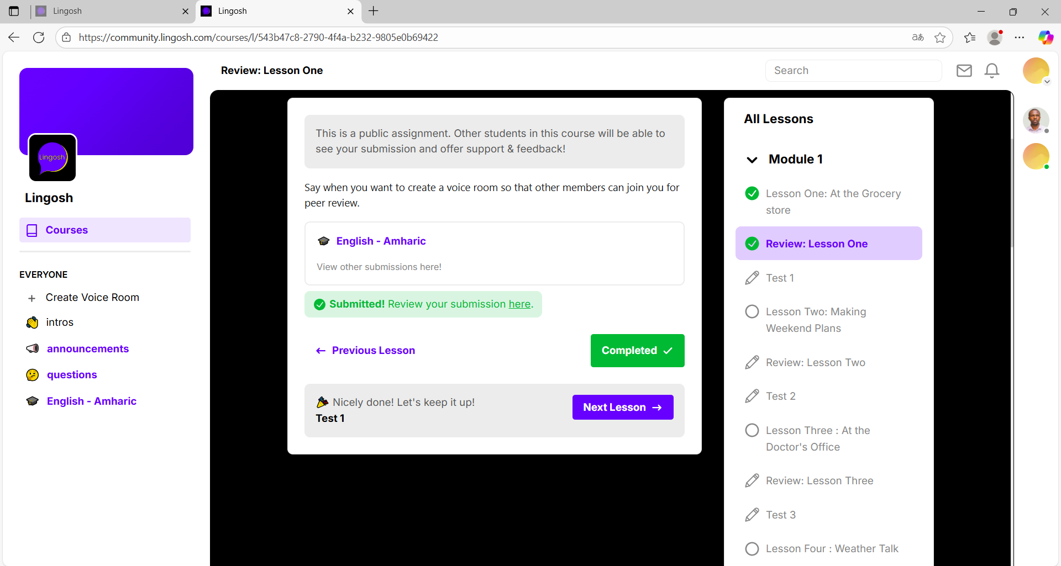Viewport: 1061px width, 566px height.
Task: Open the questions channel
Action: [72, 375]
